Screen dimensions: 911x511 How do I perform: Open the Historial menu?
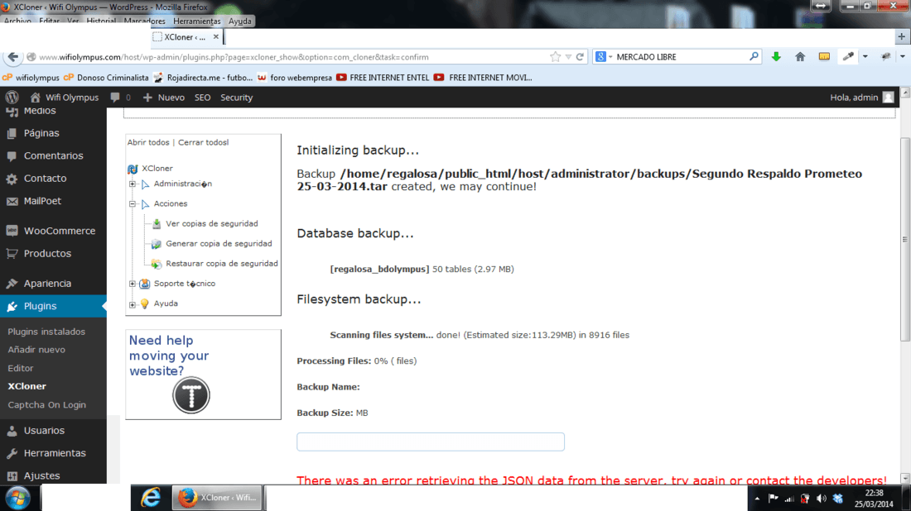[101, 21]
